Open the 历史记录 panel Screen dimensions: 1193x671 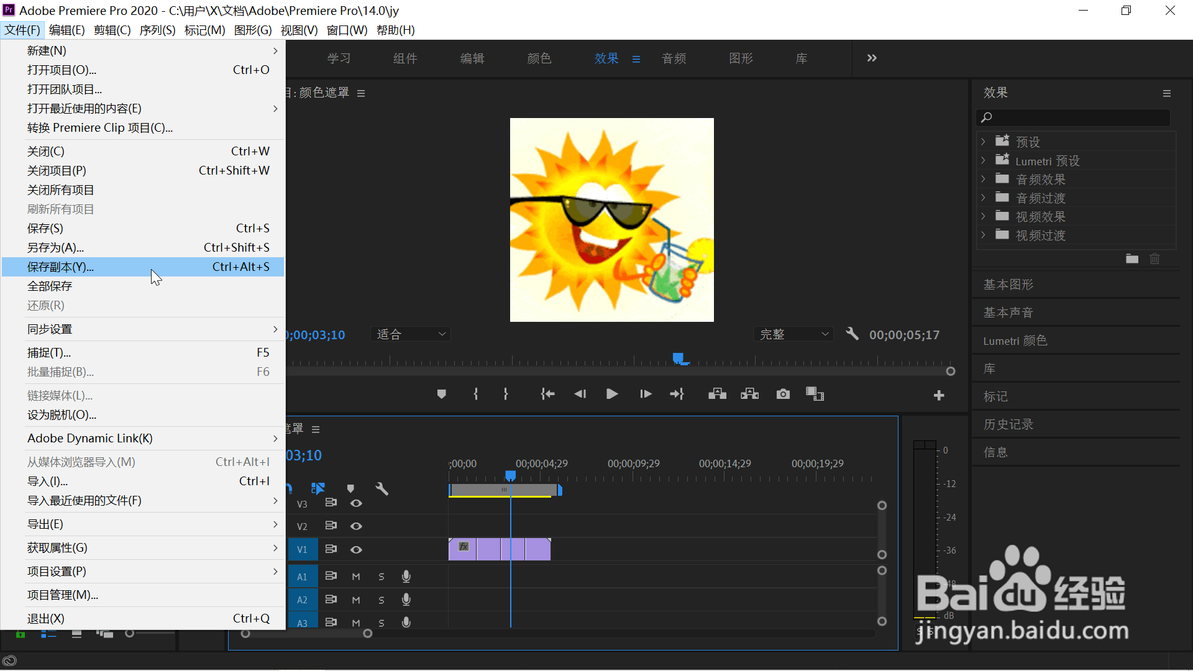point(1008,424)
